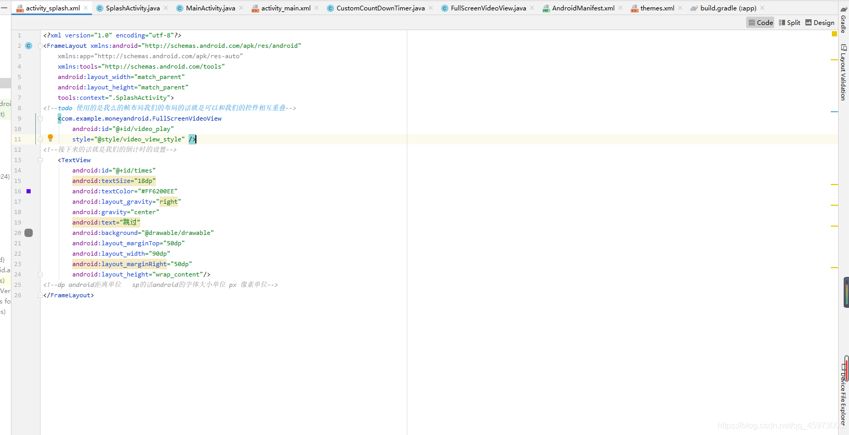Close the FullScreenVideoView.java tab
Viewport: 849px width, 435px height.
[x=532, y=8]
